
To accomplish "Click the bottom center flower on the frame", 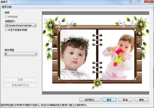I will tap(98, 83).
